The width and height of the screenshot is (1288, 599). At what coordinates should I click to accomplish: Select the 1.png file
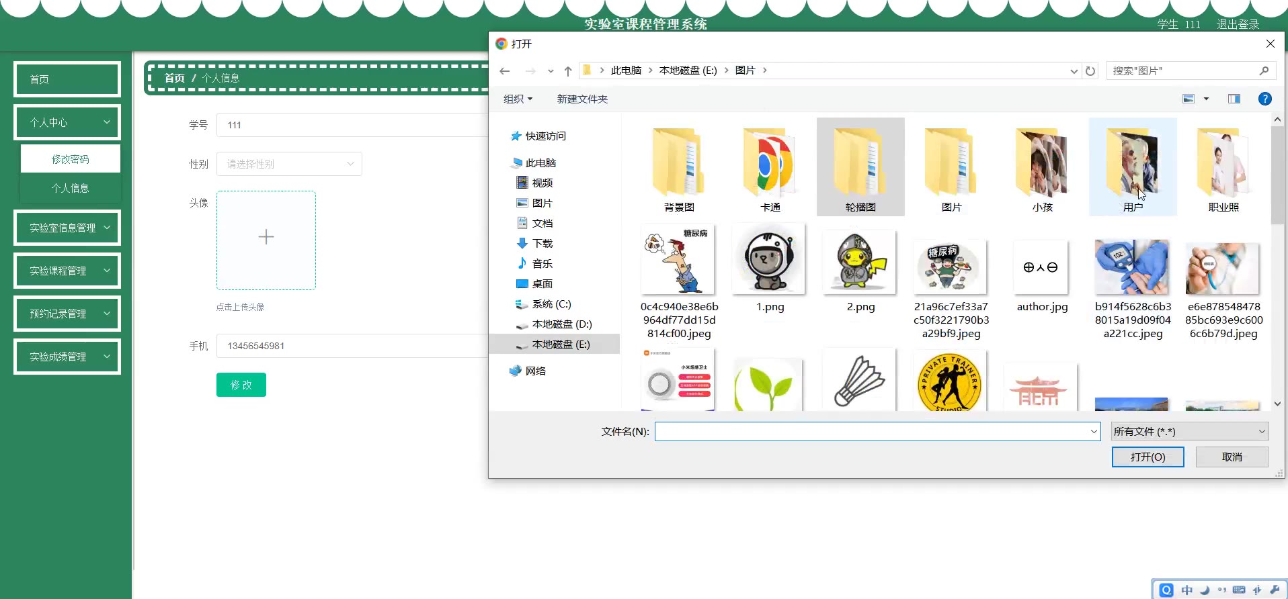pyautogui.click(x=770, y=269)
